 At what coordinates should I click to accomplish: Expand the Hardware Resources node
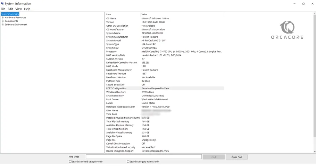click(x=3, y=17)
